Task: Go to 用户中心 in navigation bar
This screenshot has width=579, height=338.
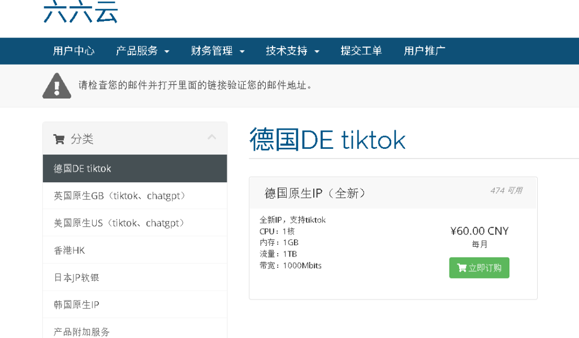Action: [74, 51]
